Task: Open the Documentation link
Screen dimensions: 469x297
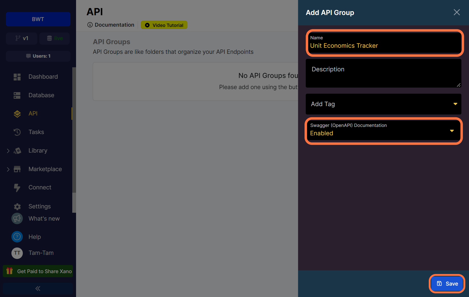Action: 111,25
